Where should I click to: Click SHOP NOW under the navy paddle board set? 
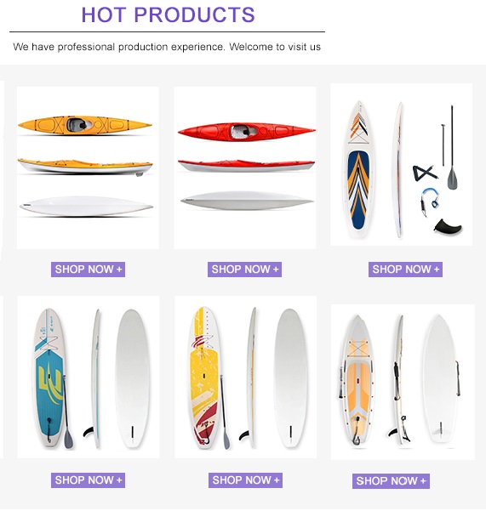click(405, 270)
